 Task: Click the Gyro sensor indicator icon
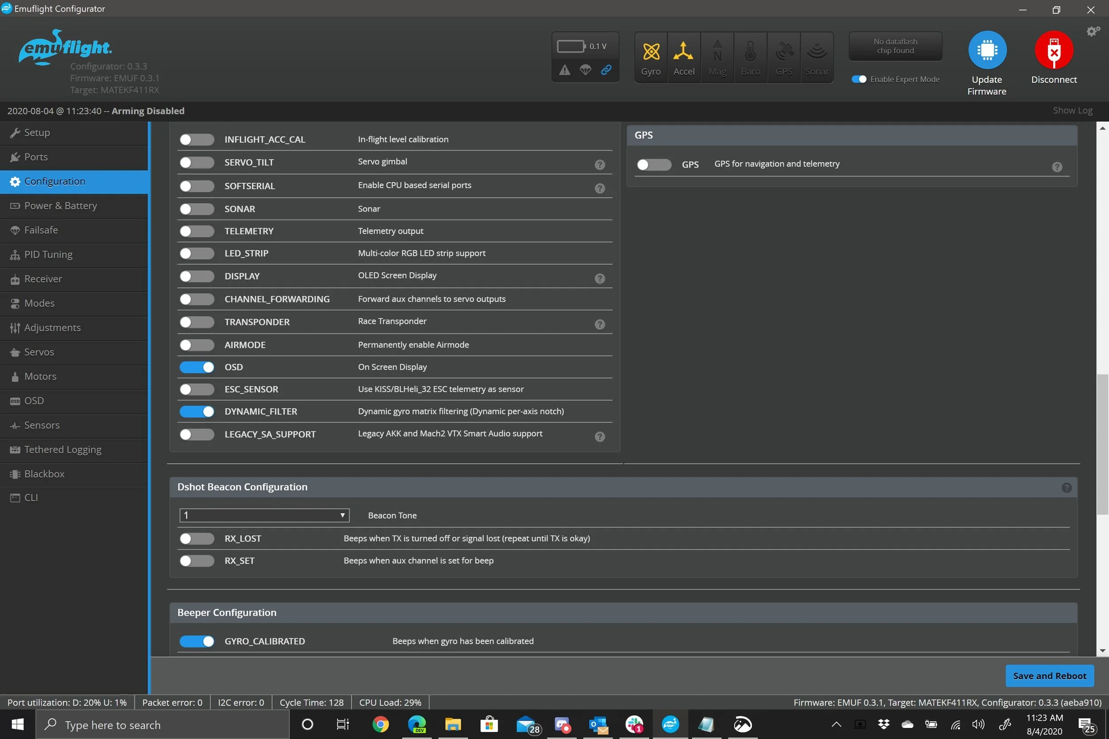[x=651, y=52]
